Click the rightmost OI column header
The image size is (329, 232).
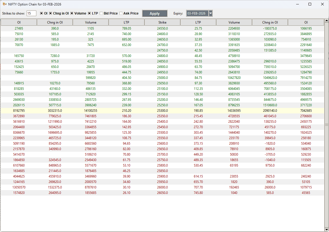[306, 22]
